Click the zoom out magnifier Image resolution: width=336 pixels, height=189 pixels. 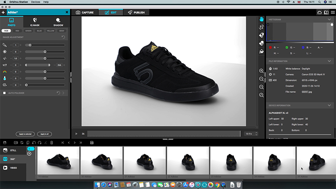point(261,79)
